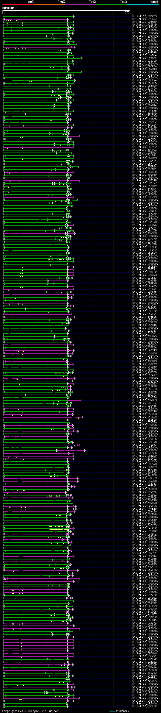Select hit UniRef100_Q54MG0
161x713 pixels.
point(144,86)
